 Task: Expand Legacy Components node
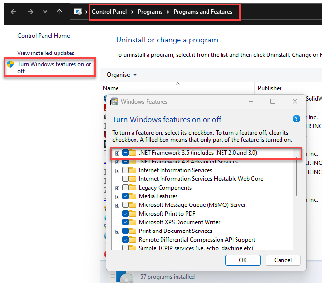coord(118,188)
